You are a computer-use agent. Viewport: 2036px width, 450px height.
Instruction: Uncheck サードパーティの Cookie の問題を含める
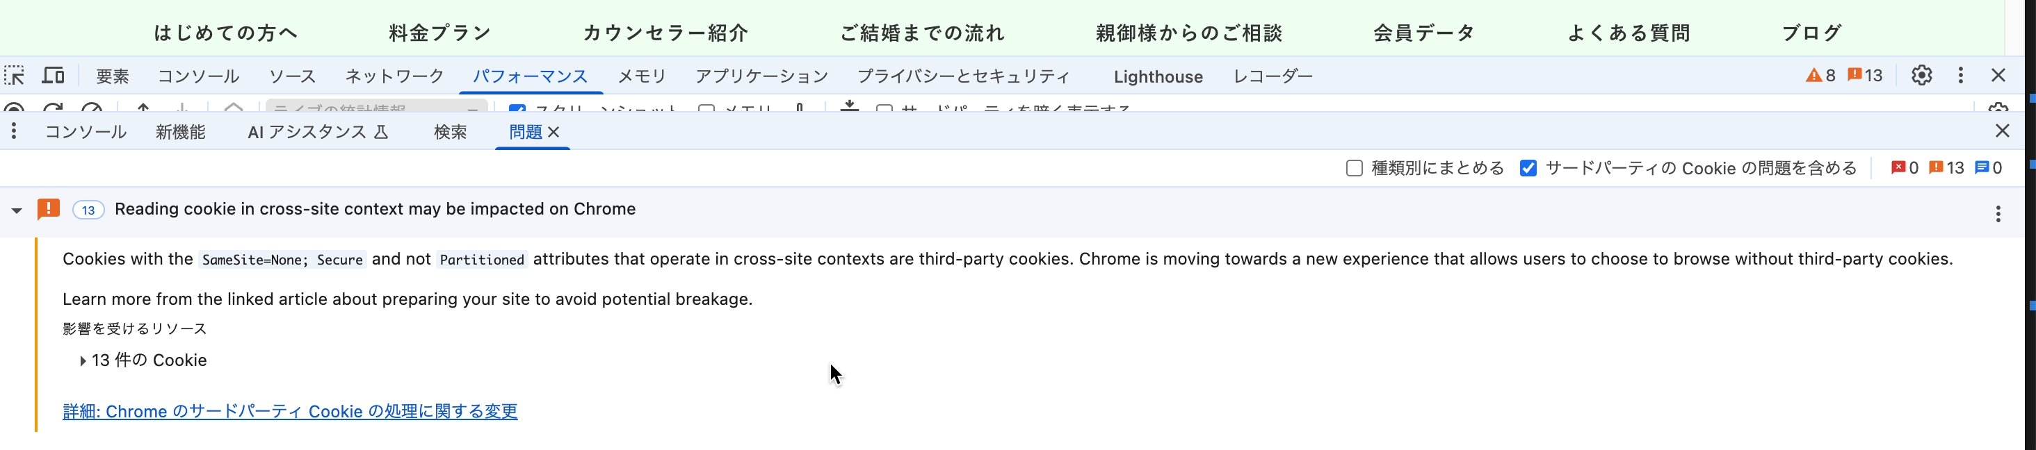(x=1528, y=168)
